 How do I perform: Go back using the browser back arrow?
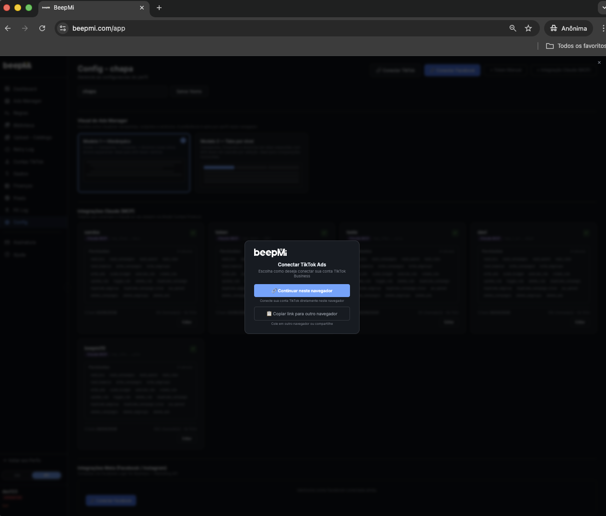(x=8, y=28)
